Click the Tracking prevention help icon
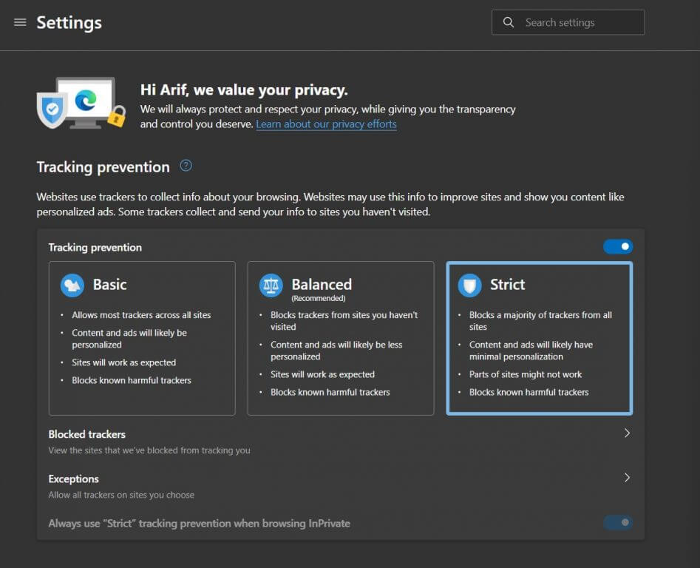 (186, 166)
